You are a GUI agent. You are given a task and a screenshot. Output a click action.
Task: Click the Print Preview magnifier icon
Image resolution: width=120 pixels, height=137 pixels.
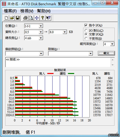tap(31, 18)
